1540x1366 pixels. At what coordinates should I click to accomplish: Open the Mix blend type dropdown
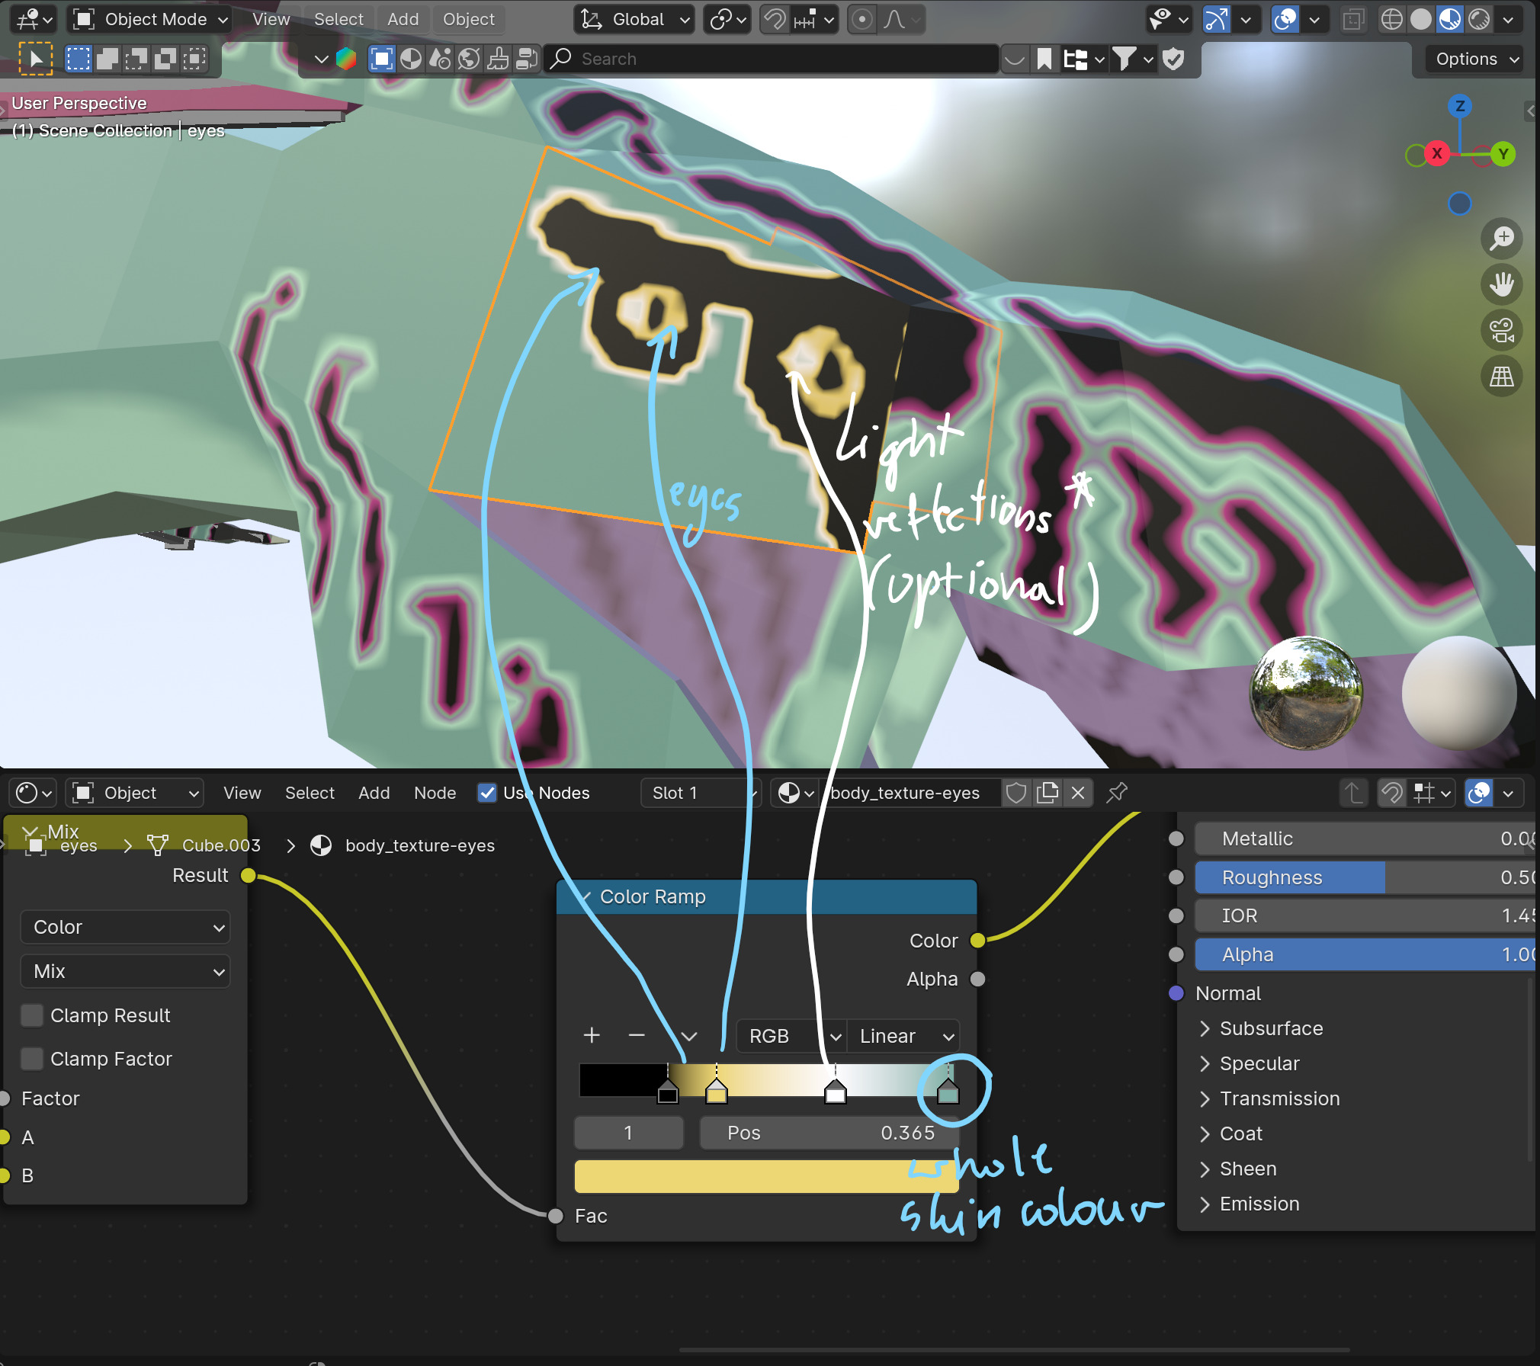(x=126, y=971)
